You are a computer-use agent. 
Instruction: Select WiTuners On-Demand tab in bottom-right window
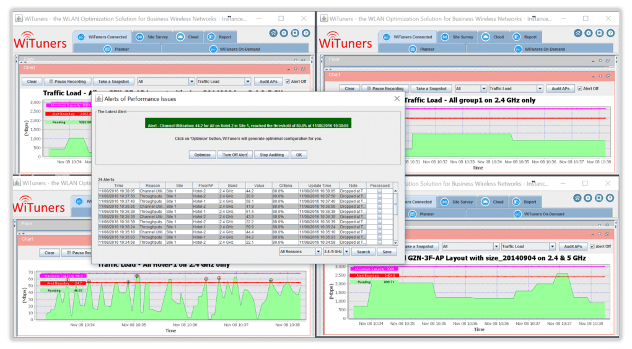point(539,213)
